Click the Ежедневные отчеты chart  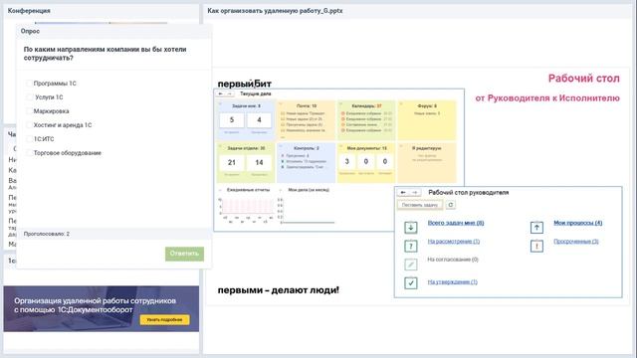coord(246,210)
